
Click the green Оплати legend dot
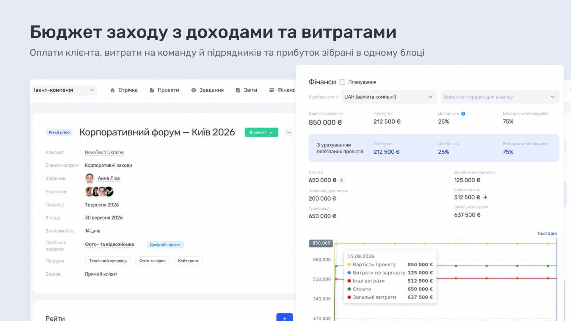coord(349,289)
